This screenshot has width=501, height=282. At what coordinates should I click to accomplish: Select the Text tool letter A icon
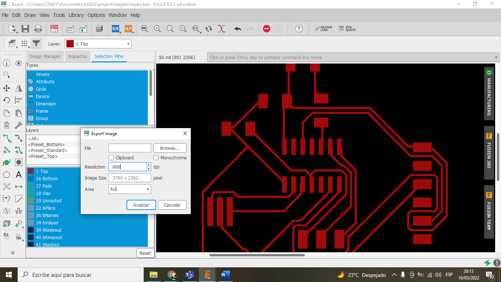19,175
